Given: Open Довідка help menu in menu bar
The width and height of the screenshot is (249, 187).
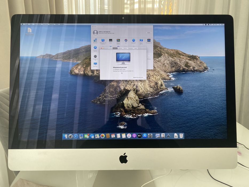Looking at the screenshot, I should pos(62,24).
